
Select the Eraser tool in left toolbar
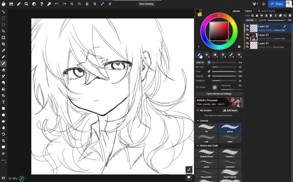3,70
